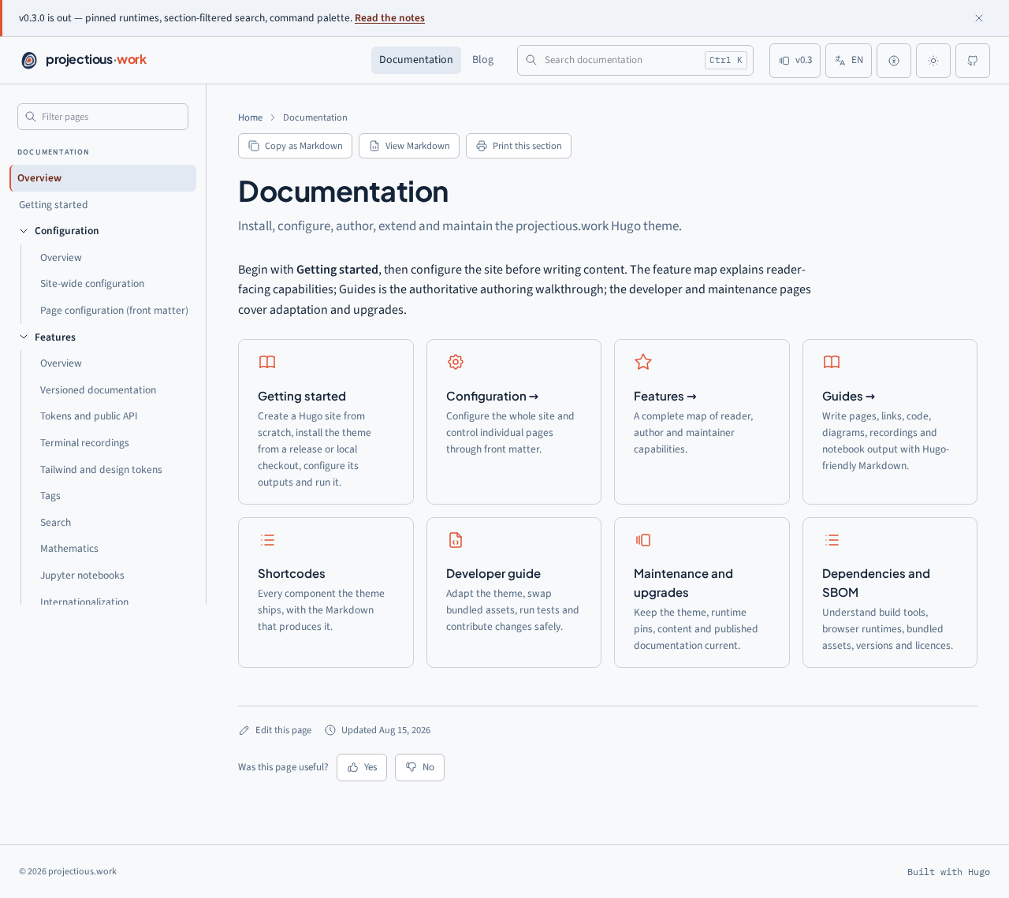Click the Home breadcrumb link
The height and width of the screenshot is (898, 1009).
250,117
